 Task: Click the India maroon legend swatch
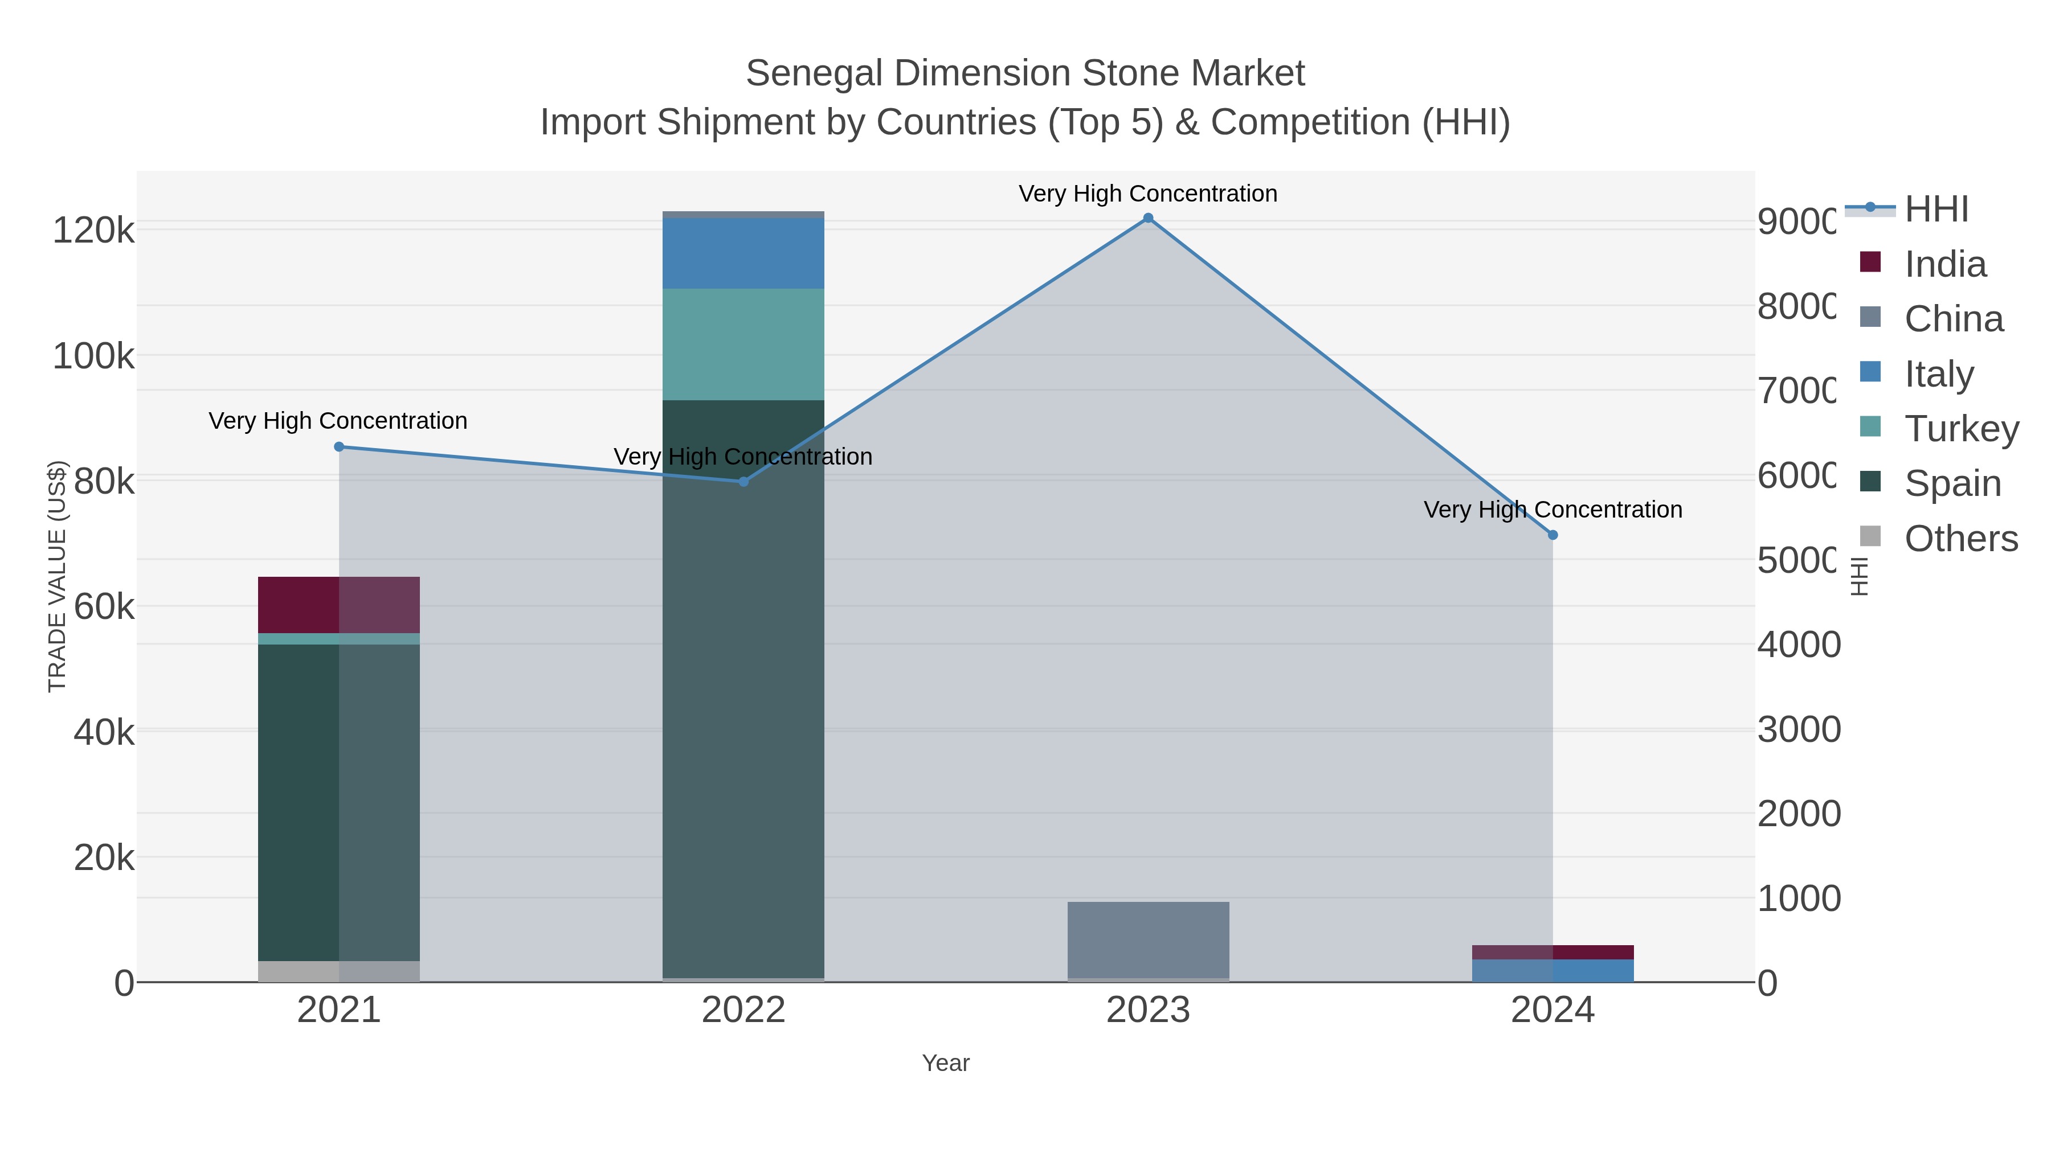[x=1870, y=262]
